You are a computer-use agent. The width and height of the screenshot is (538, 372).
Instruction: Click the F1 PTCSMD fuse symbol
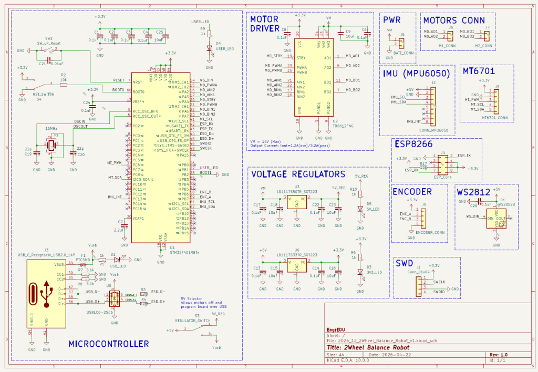(82, 264)
